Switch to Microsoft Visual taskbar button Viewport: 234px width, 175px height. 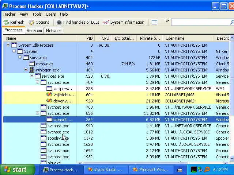pyautogui.click(x=151, y=170)
